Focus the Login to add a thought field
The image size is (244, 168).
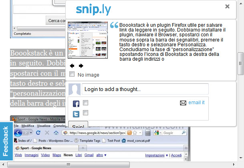click(x=145, y=89)
